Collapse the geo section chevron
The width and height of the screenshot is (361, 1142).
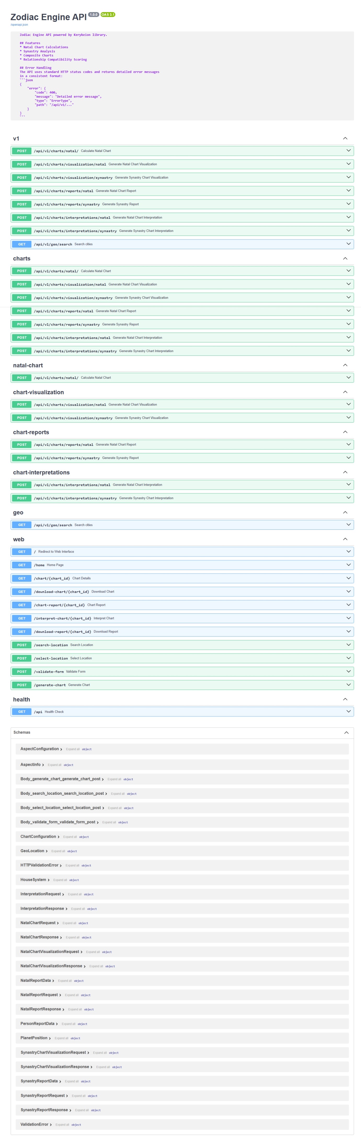pyautogui.click(x=345, y=513)
